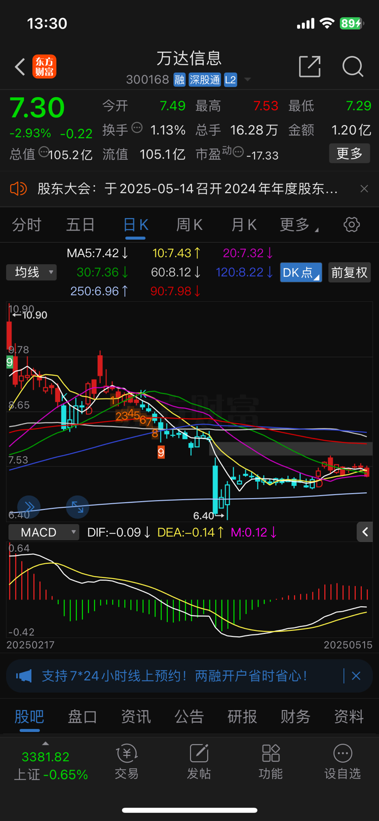The height and width of the screenshot is (821, 379).
Task: Tap the 发帖 post icon
Action: tap(199, 762)
